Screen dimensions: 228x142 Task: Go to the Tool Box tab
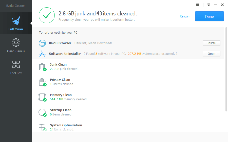click(16, 67)
